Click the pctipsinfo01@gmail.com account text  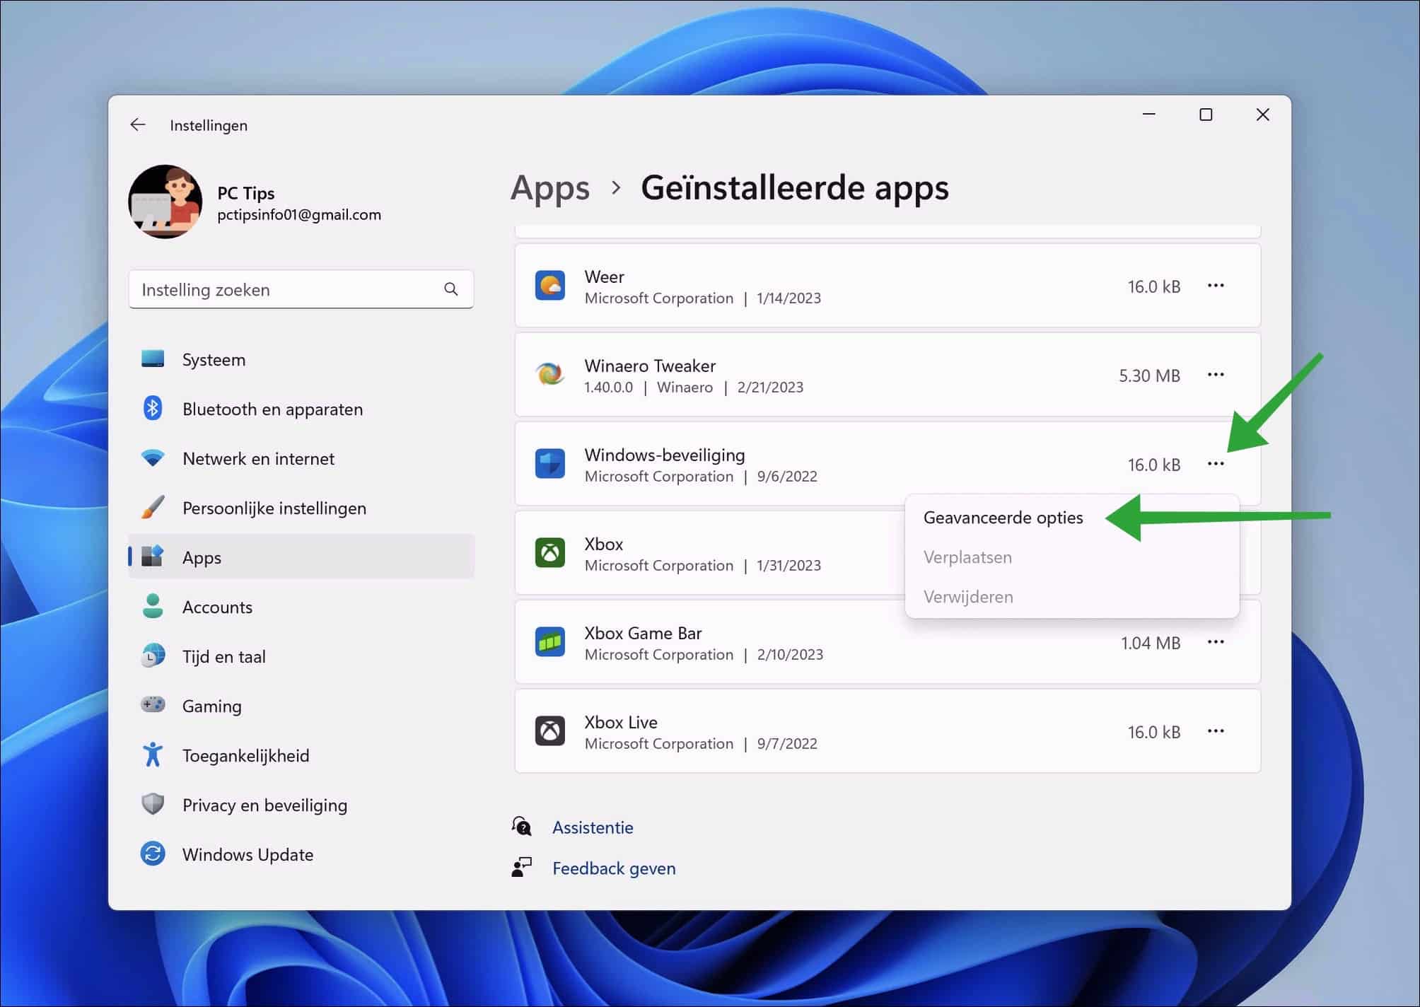point(299,215)
